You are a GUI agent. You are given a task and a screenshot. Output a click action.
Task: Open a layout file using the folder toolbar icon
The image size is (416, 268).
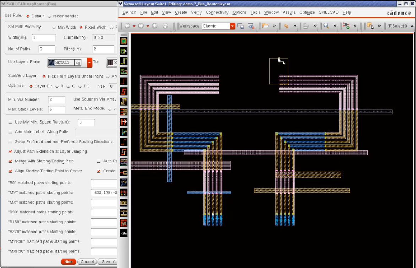(266, 26)
